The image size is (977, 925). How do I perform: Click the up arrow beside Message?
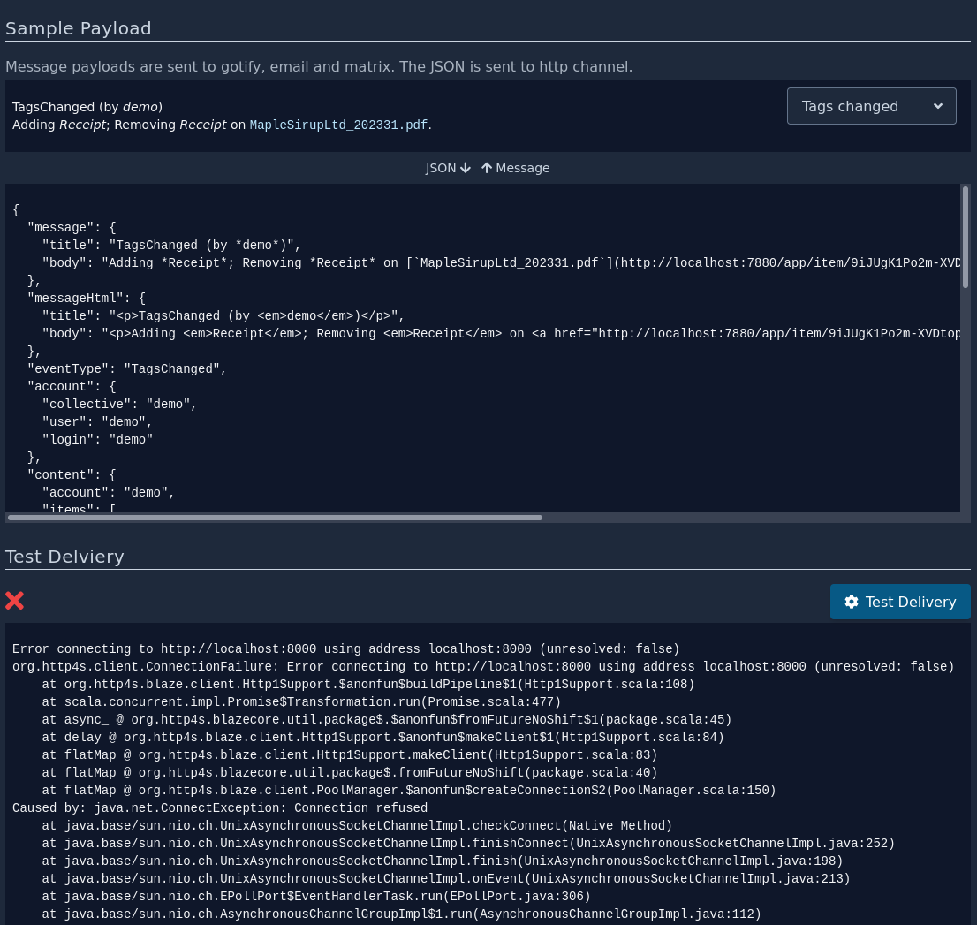click(x=487, y=168)
